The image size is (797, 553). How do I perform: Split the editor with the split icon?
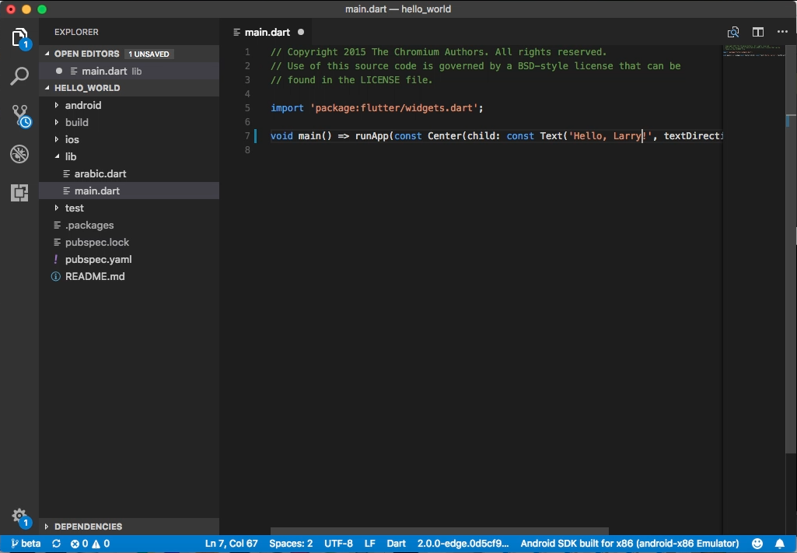(x=758, y=32)
